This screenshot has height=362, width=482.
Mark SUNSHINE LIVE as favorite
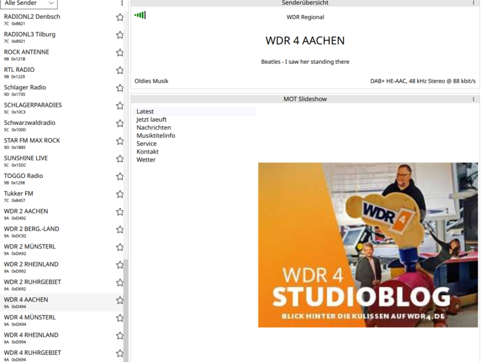(x=120, y=159)
